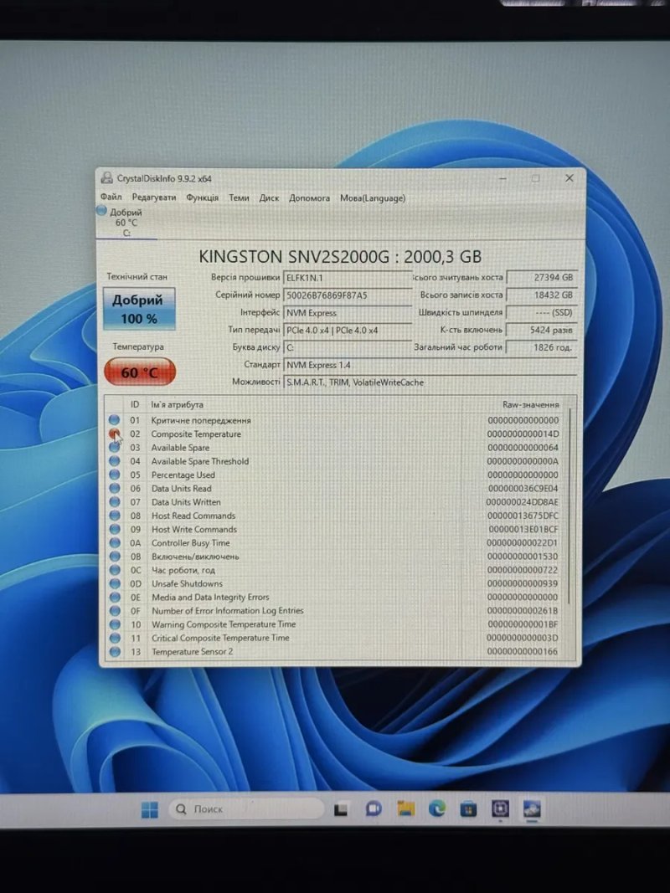This screenshot has height=893, width=670.
Task: Click the CrystalDiskInfo taskbar icon
Action: click(532, 809)
